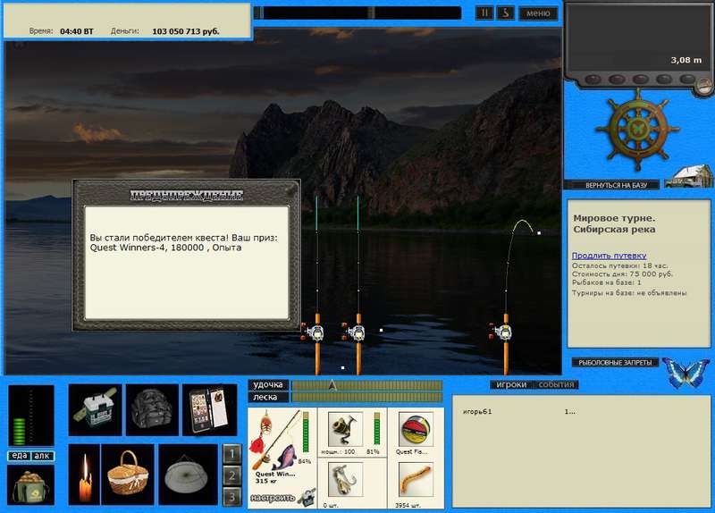Pause the game with the pause button

click(484, 13)
